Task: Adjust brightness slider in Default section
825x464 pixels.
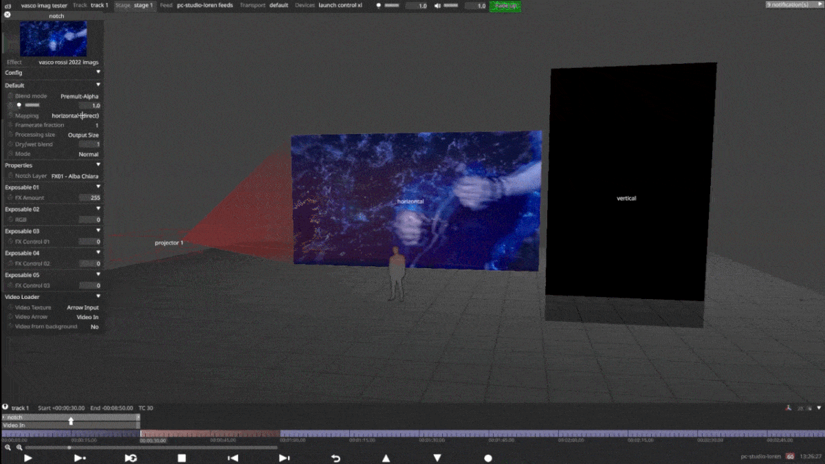Action: pos(32,106)
